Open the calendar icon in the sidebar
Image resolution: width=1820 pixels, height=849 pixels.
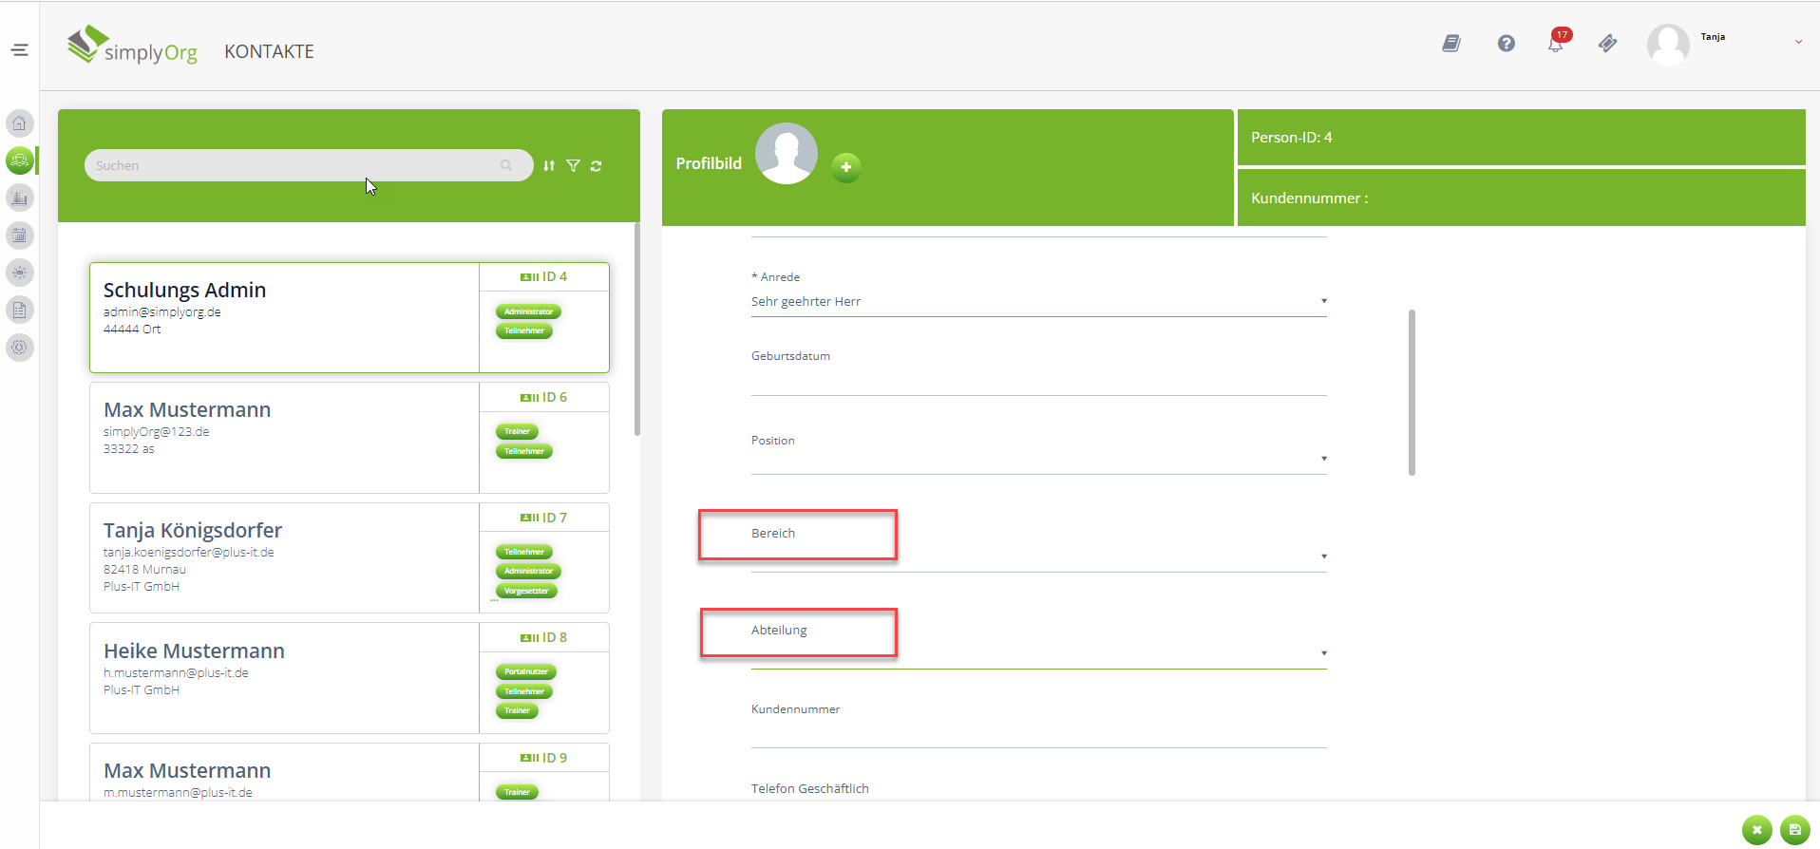coord(19,236)
